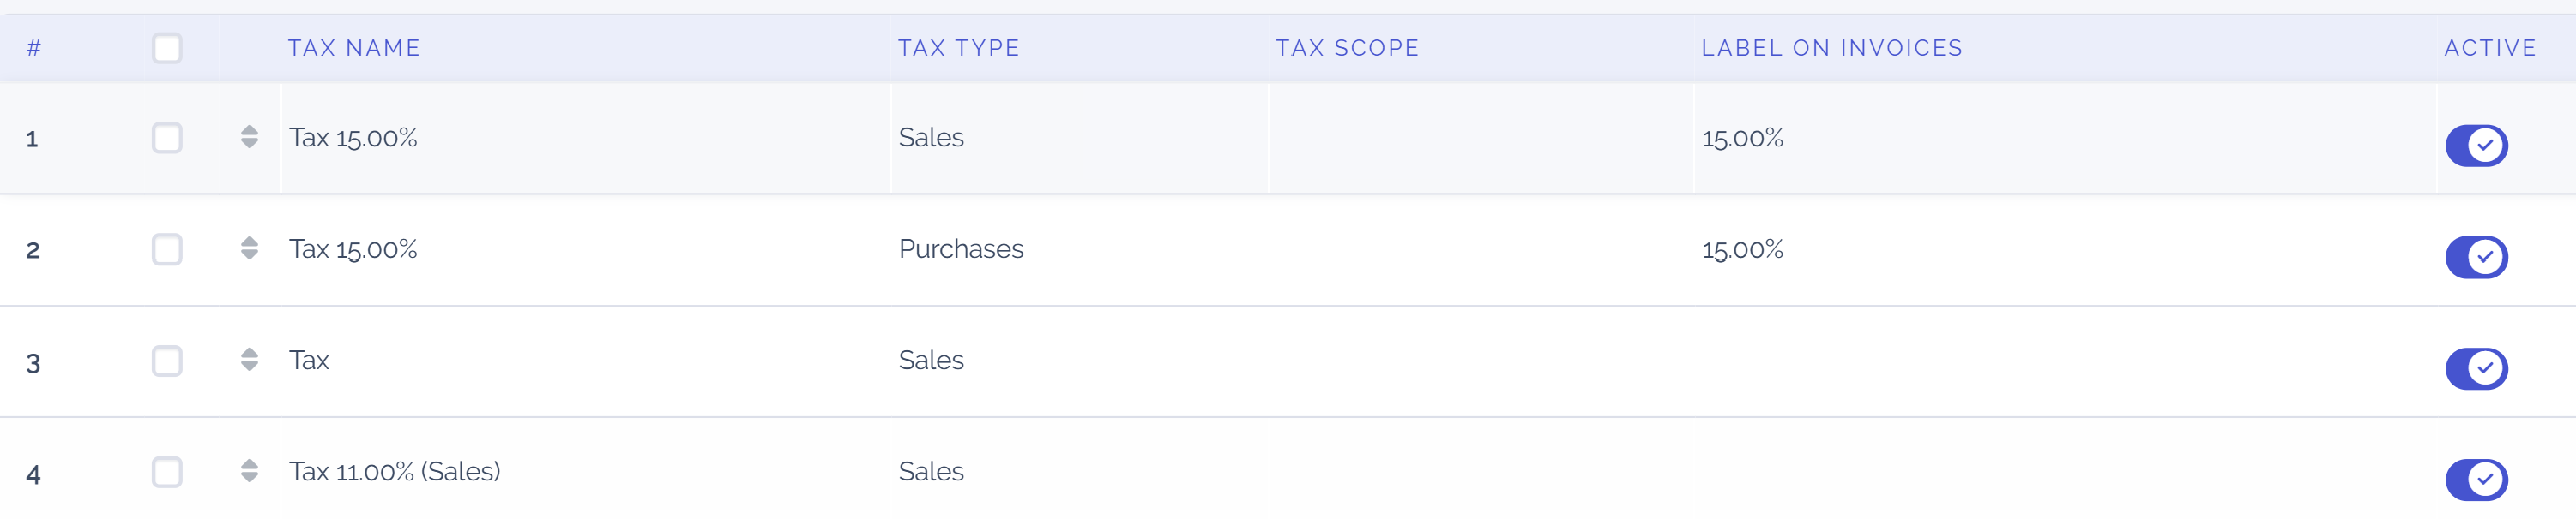2576x519 pixels.
Task: Tick the checkbox beside the tax named Tax
Action: [166, 361]
